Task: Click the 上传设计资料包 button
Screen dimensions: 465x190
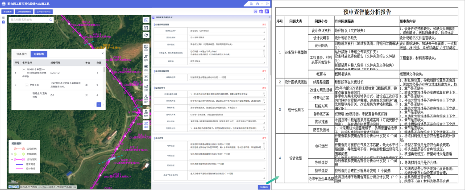Action: click(45, 12)
